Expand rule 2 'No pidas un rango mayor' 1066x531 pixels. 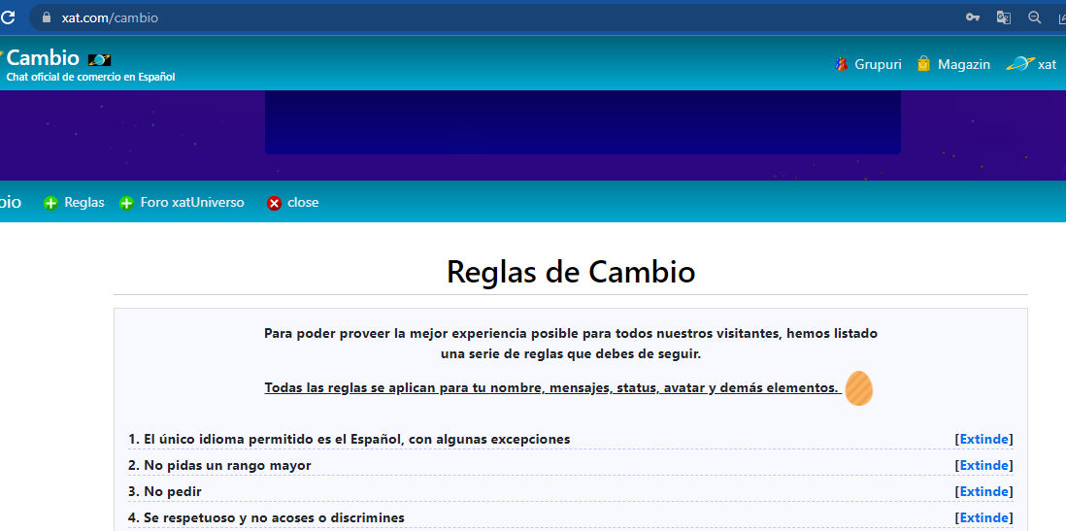[983, 466]
